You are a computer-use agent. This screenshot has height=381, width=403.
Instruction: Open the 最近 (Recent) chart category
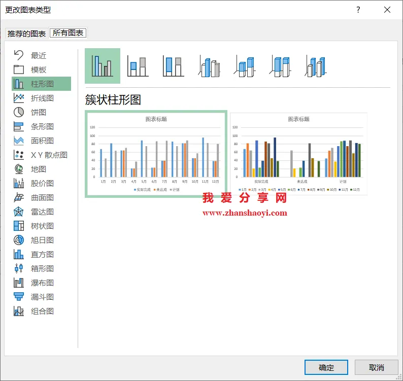coord(42,55)
